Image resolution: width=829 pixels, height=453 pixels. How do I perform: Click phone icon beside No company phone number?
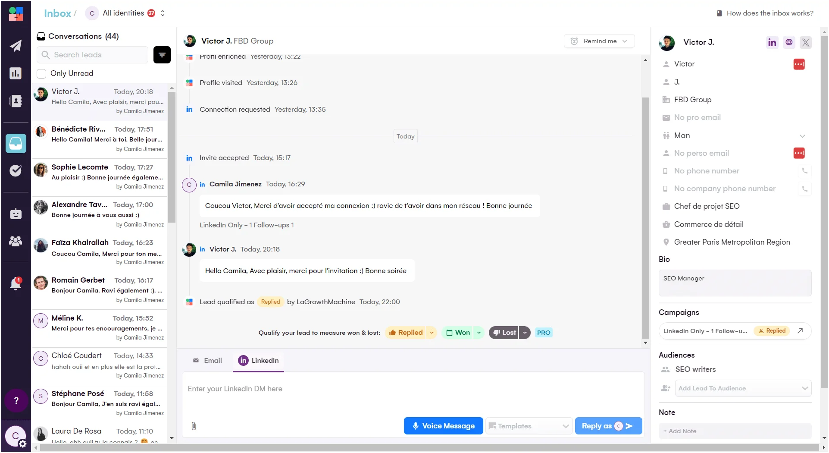(x=804, y=189)
